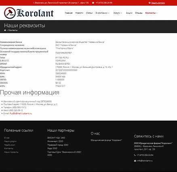Viewport: 177px width, 172px height.
Task: Click the Банковский идентификационный код list item
Action: (27, 101)
